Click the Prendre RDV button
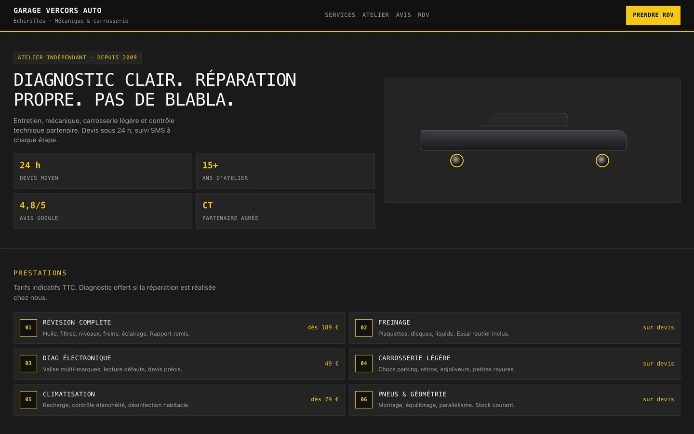 (653, 15)
